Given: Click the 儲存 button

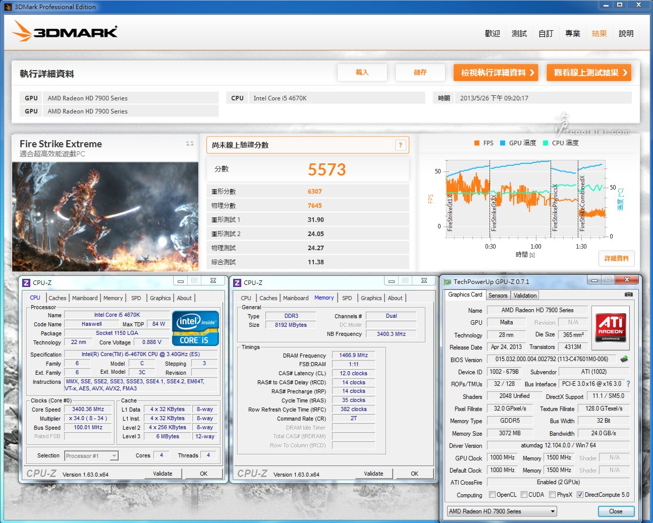Looking at the screenshot, I should (x=420, y=73).
